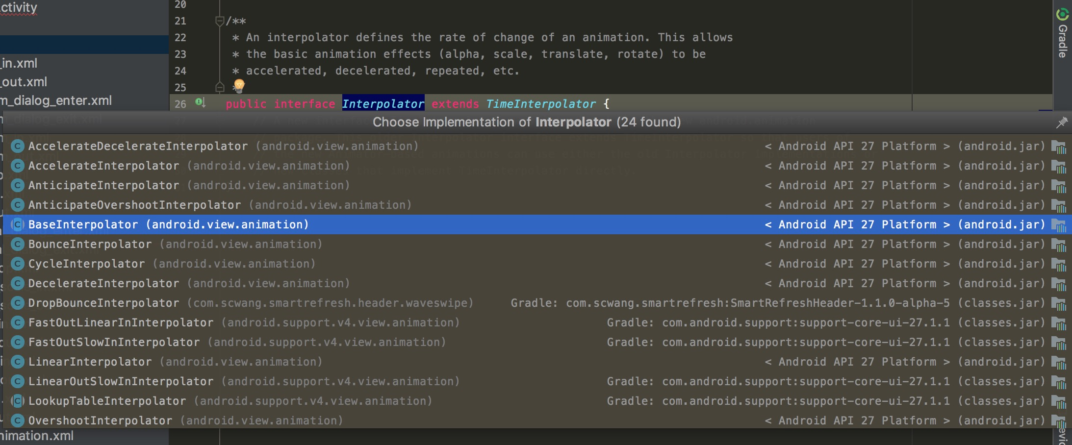
Task: Click the ctivity item in project tree
Action: (x=19, y=7)
